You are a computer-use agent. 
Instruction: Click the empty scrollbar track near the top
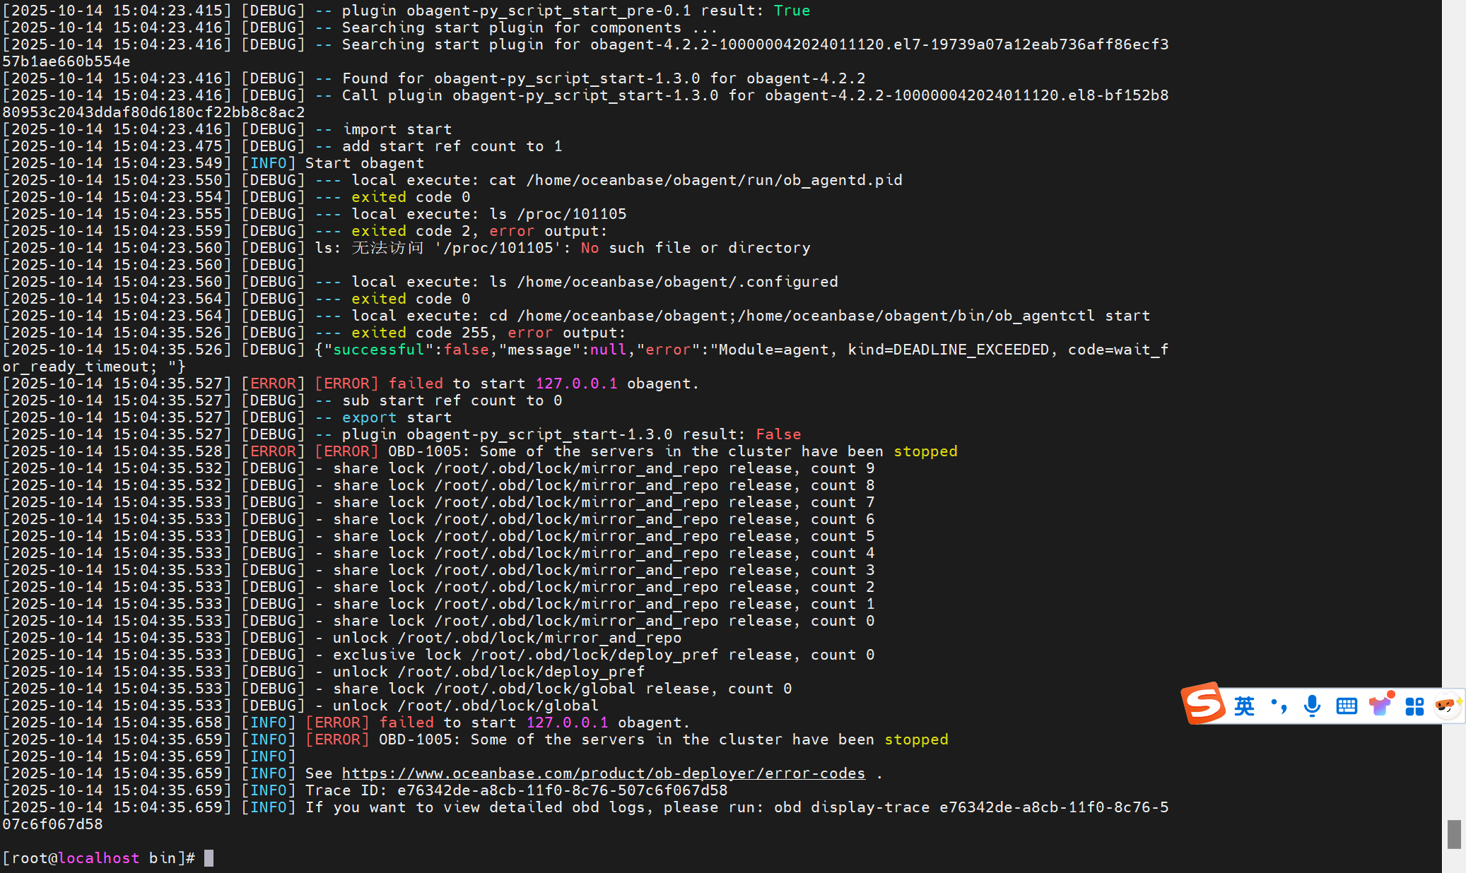pyautogui.click(x=1454, y=71)
